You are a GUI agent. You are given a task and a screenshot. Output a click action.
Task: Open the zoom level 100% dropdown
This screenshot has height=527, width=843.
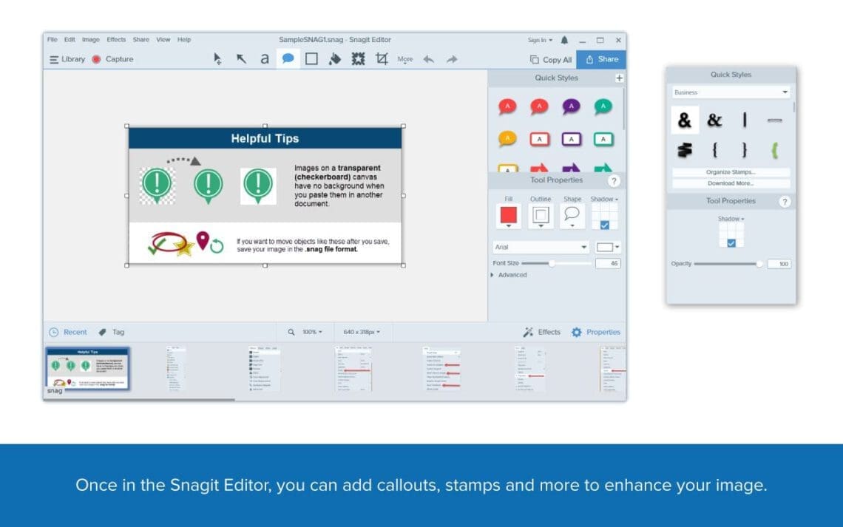tap(311, 331)
